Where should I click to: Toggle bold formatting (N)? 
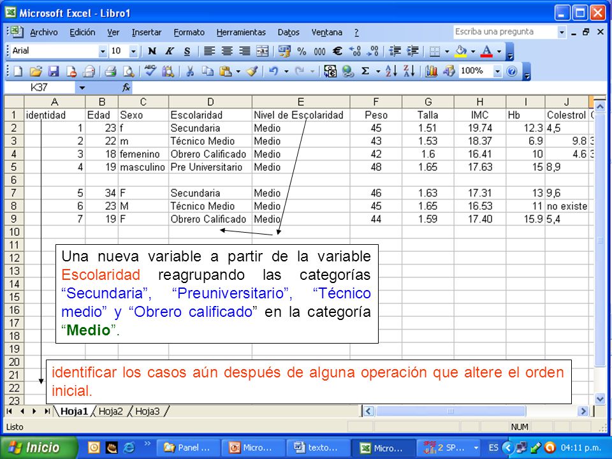click(x=152, y=51)
